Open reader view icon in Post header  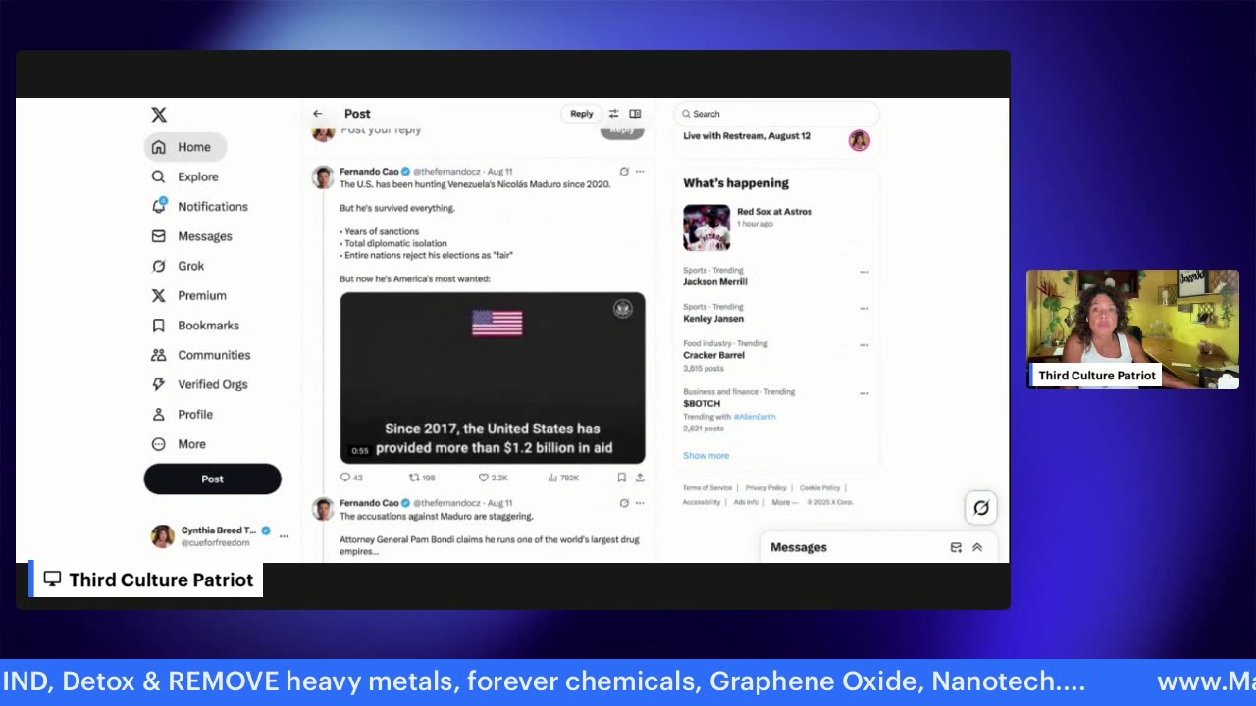[x=635, y=114]
